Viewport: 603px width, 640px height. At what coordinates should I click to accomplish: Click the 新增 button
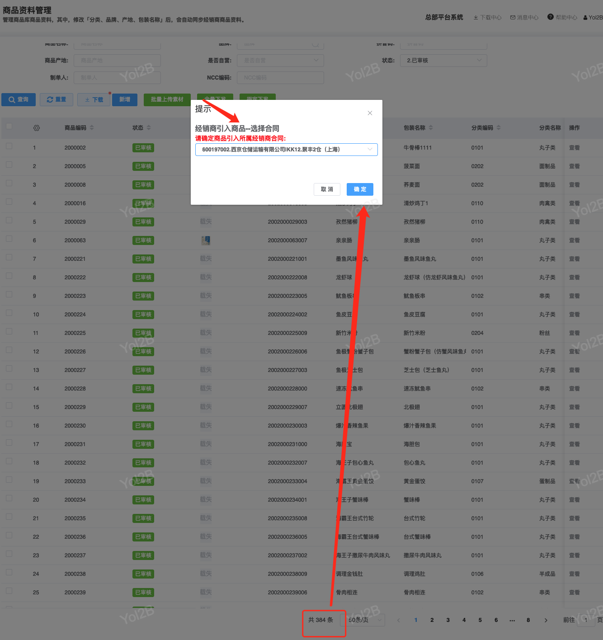pos(125,99)
